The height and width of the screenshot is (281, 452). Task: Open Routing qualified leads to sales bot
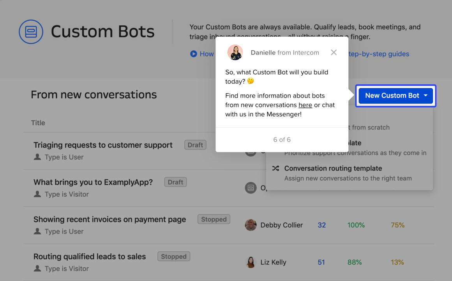click(90, 256)
